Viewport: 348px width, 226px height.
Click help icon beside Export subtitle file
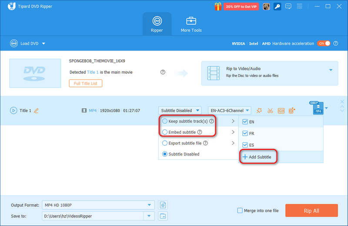(205, 143)
